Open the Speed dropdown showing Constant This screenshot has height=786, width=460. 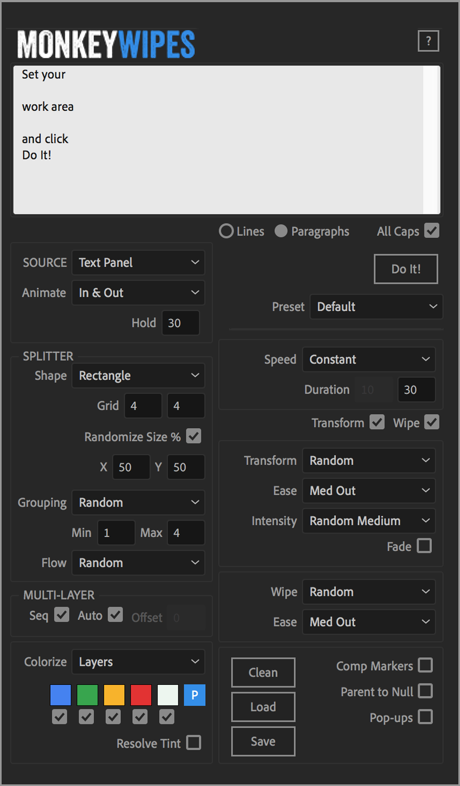pyautogui.click(x=369, y=359)
